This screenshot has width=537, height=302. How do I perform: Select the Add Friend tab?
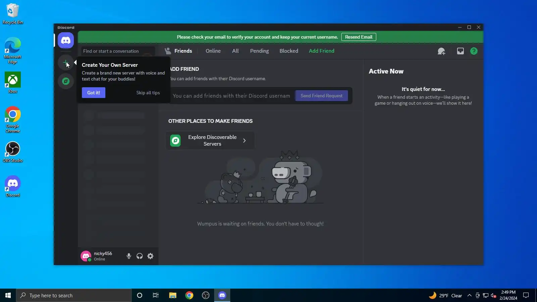(322, 51)
